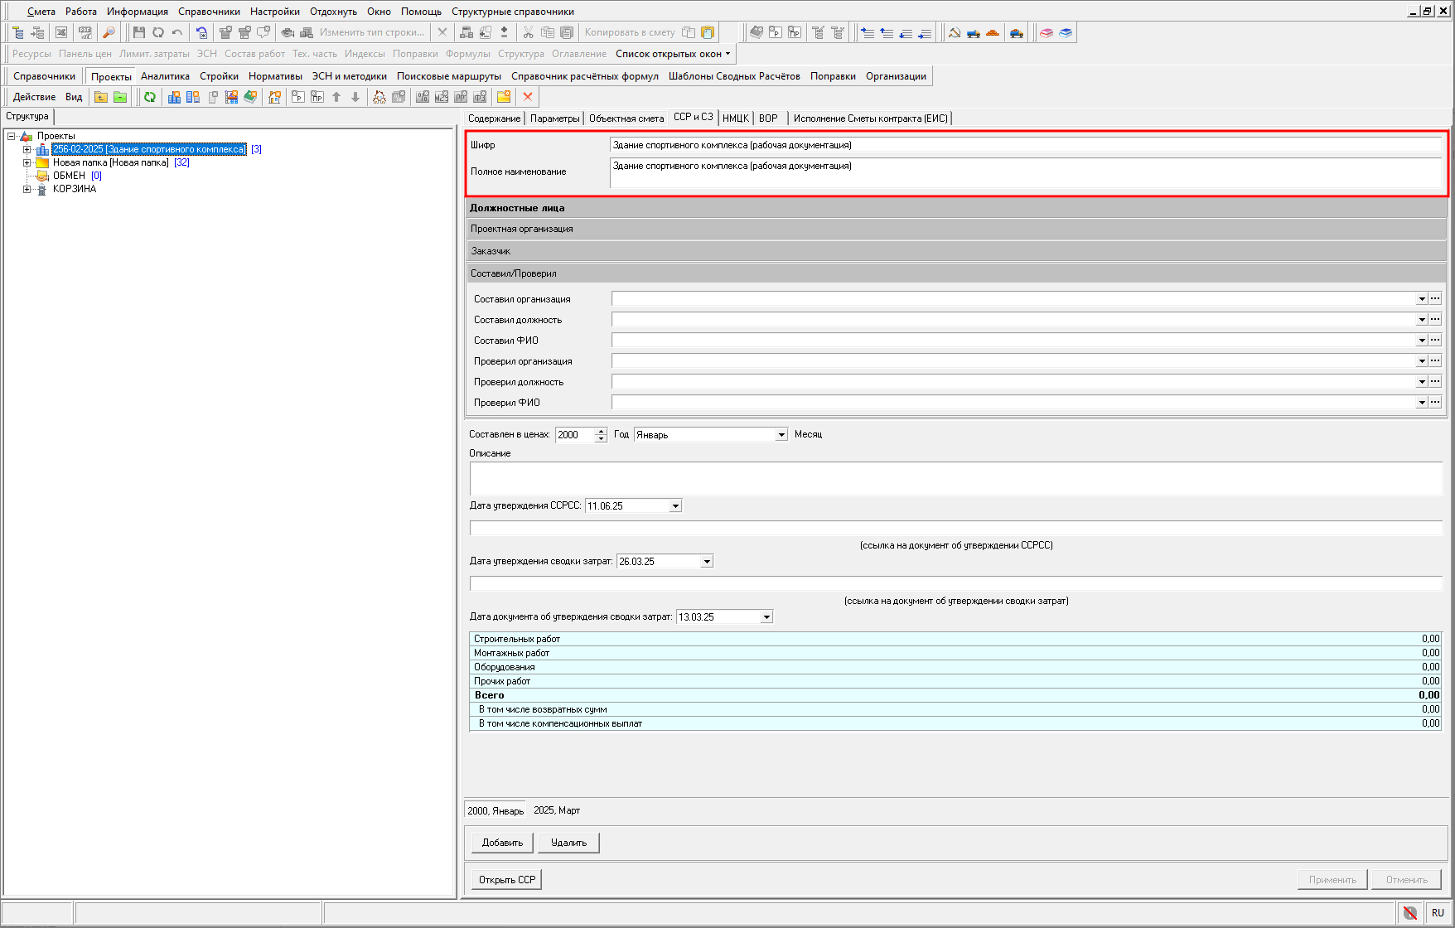Click the hammer and sickle labor resources icon
Screen dimensions: 1455x928
(x=955, y=32)
